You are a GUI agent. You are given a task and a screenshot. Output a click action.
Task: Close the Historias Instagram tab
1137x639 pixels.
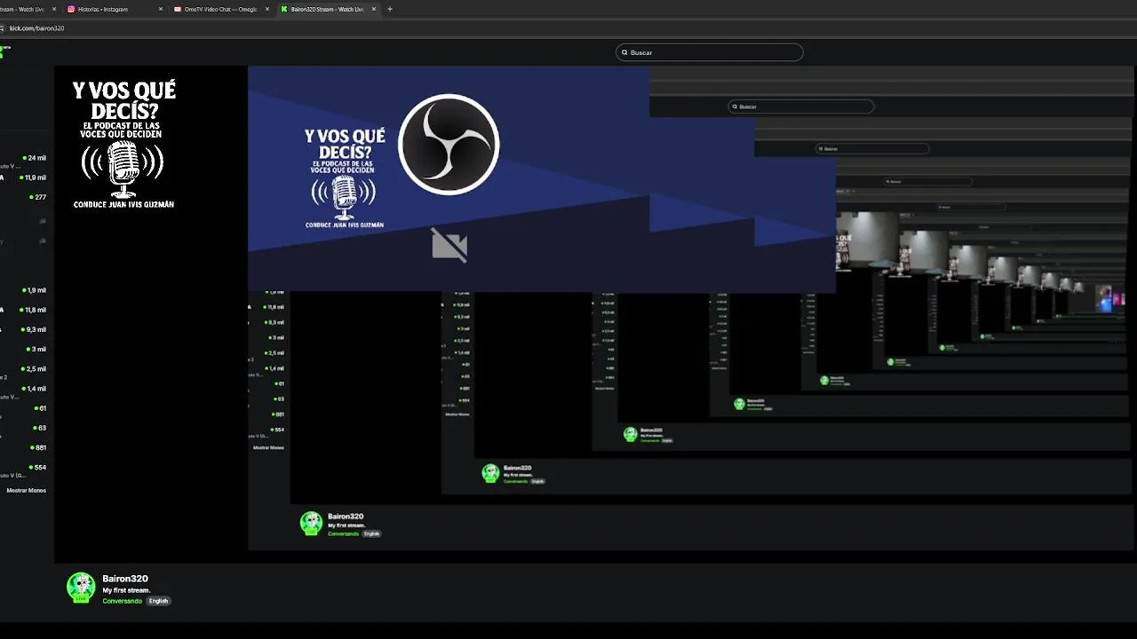[161, 9]
